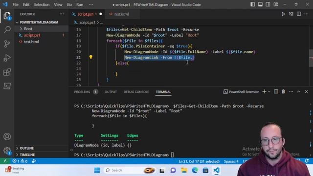Click the breadcrumb script.ps1 chevron

(x=98, y=22)
